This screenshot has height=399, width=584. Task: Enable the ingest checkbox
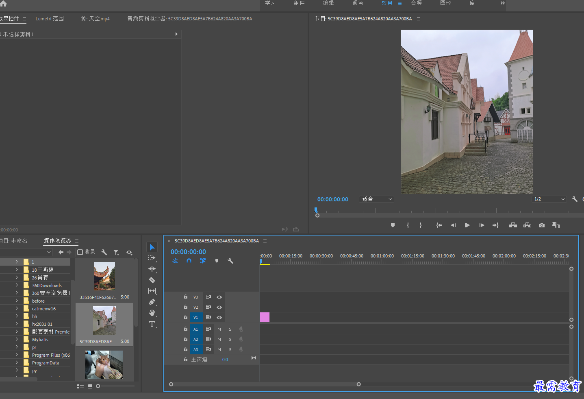(x=80, y=252)
